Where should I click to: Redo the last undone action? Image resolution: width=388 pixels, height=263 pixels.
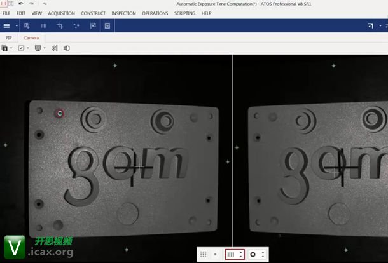click(31, 3)
